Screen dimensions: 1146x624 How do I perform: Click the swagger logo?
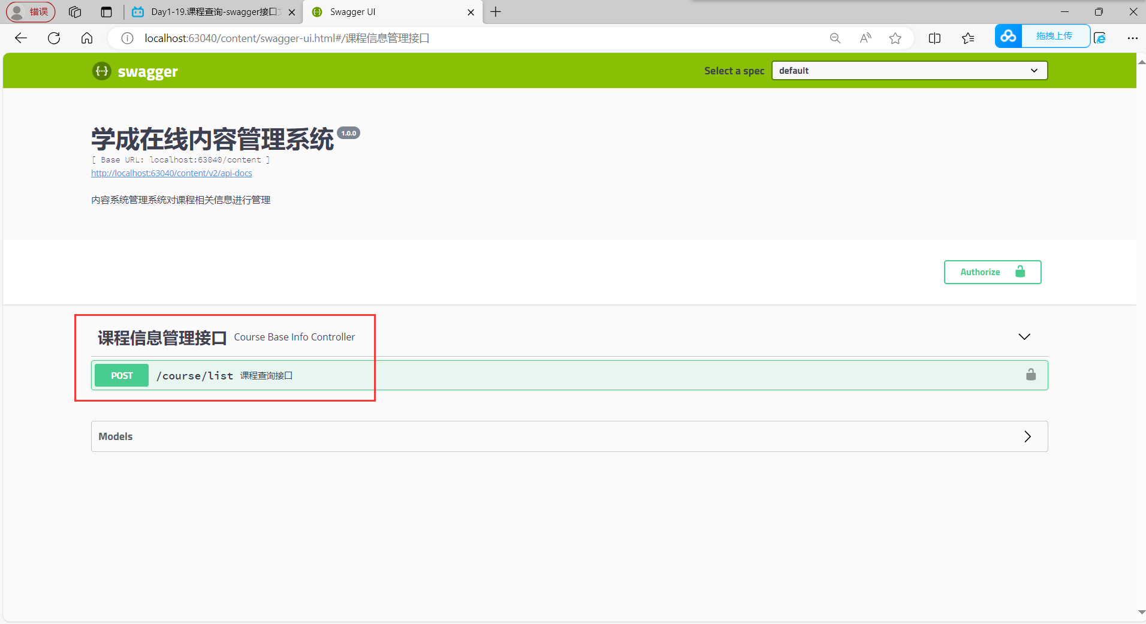click(135, 71)
